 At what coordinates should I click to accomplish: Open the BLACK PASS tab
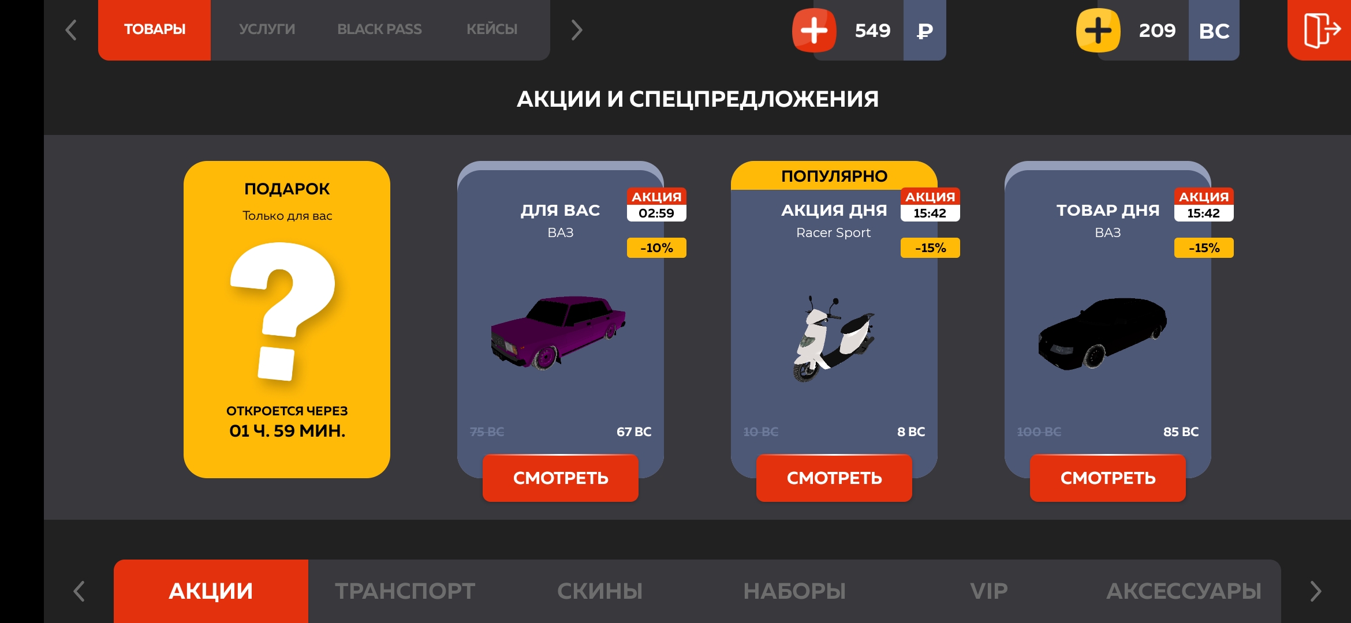pyautogui.click(x=379, y=29)
